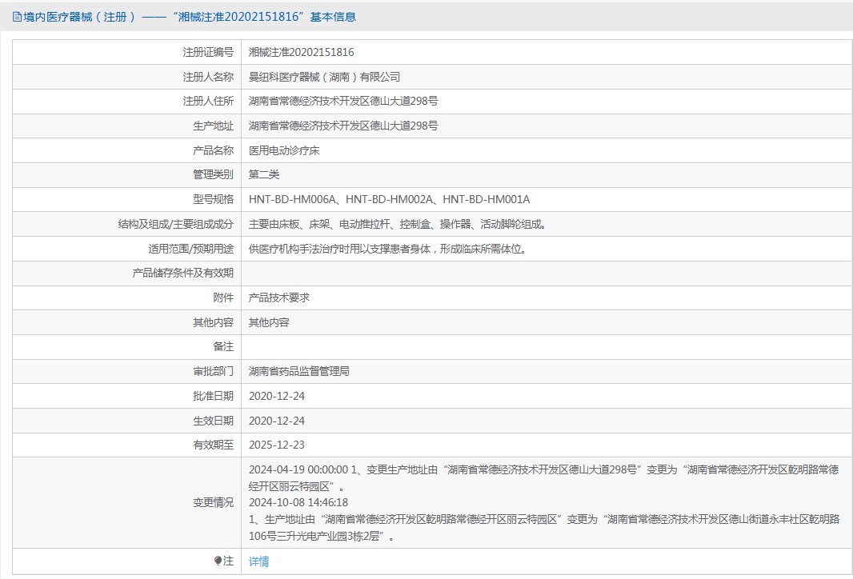The height and width of the screenshot is (579, 853).
Task: Click the 型号规格 row label
Action: click(213, 199)
